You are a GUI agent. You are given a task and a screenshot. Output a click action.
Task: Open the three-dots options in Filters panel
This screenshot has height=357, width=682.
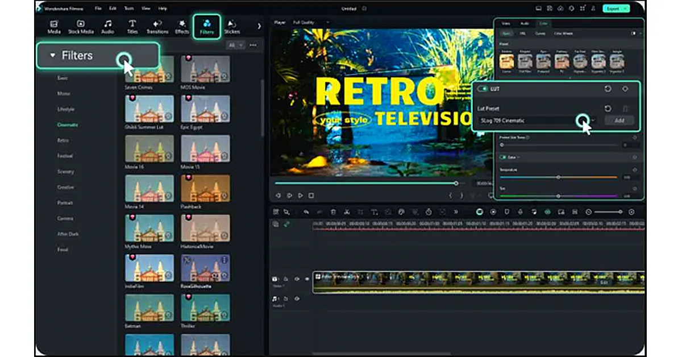(253, 45)
